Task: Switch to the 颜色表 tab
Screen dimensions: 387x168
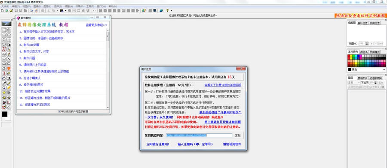Action: 364,52
